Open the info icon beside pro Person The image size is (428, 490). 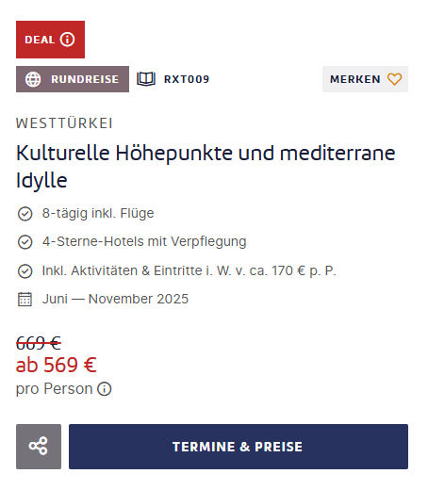[x=105, y=389]
